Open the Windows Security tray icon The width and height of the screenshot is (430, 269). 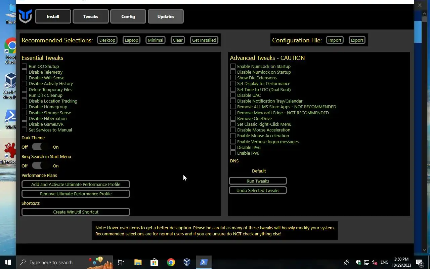click(358, 262)
